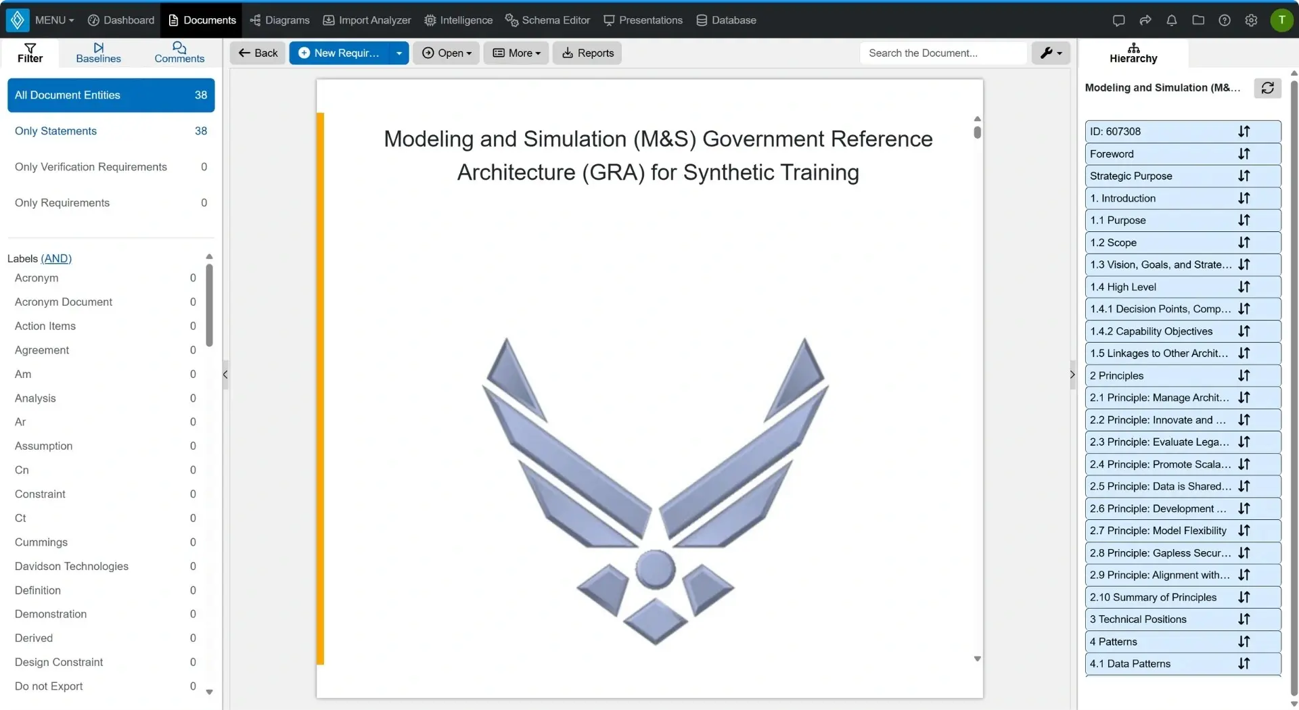
Task: Open the Database section
Action: 726,20
